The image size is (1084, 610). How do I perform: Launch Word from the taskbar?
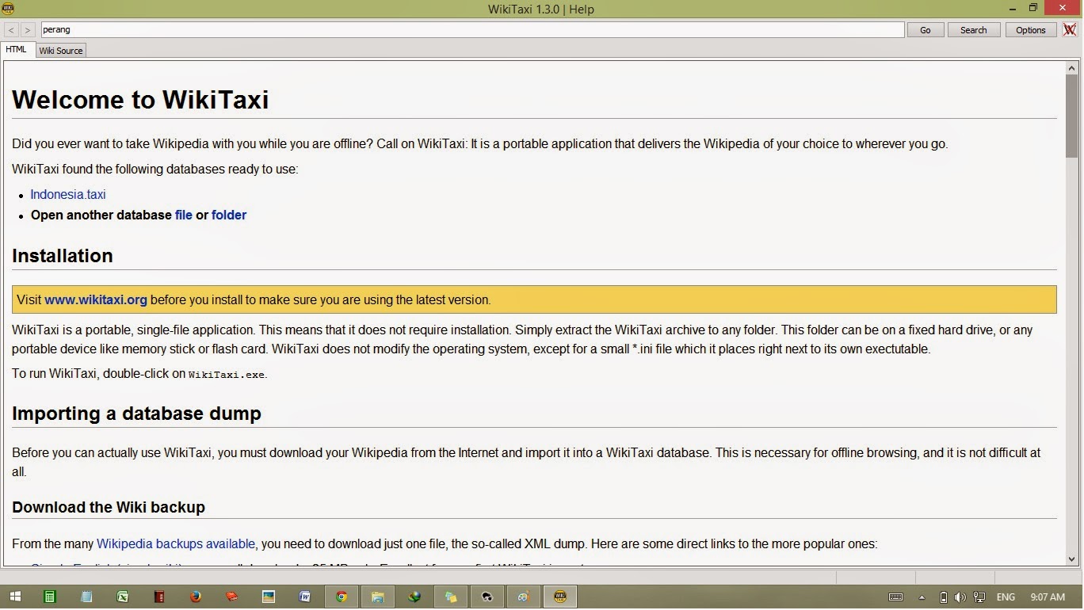coord(305,597)
